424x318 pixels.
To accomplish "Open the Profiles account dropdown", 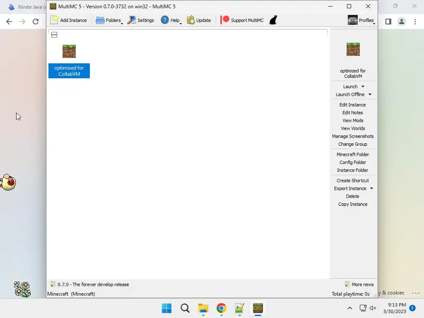I will pos(361,20).
